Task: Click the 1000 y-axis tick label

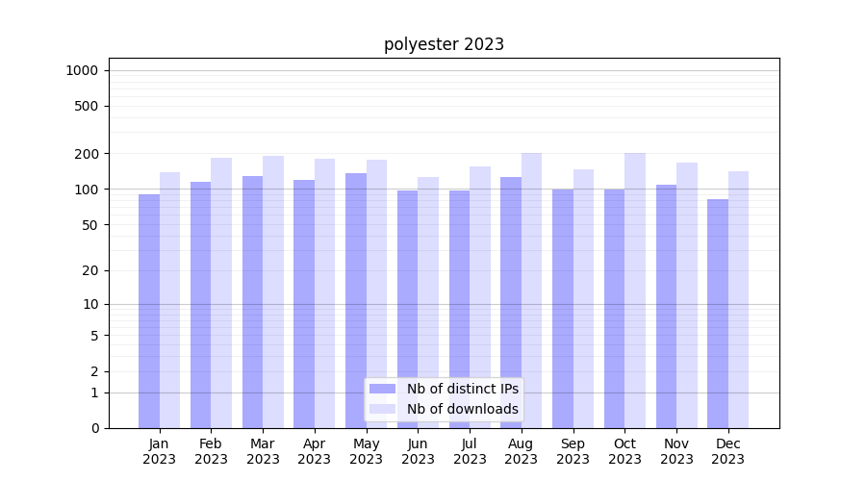Action: (x=82, y=70)
